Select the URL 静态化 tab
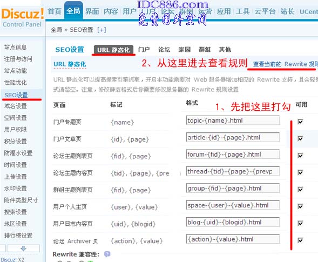 113,50
